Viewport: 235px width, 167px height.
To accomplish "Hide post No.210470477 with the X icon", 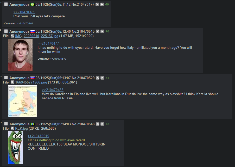I will click(97, 4).
